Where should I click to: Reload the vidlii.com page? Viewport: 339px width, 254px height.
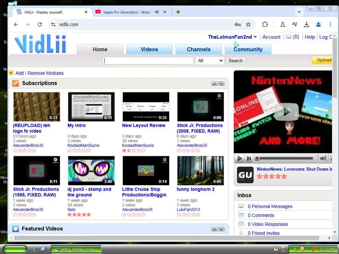40,24
